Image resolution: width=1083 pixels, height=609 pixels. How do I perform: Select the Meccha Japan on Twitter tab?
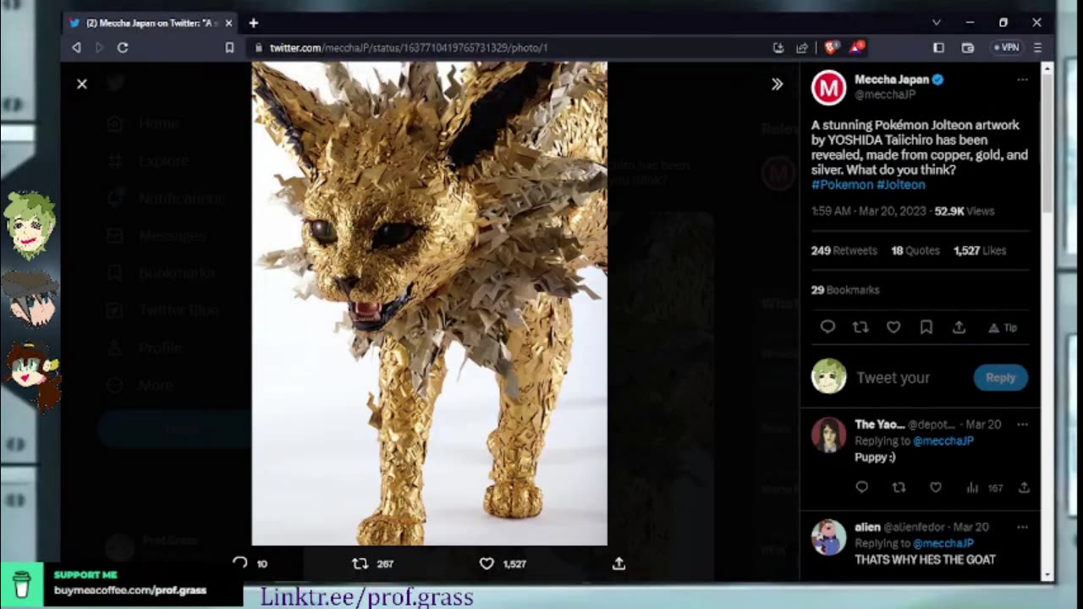(x=152, y=23)
